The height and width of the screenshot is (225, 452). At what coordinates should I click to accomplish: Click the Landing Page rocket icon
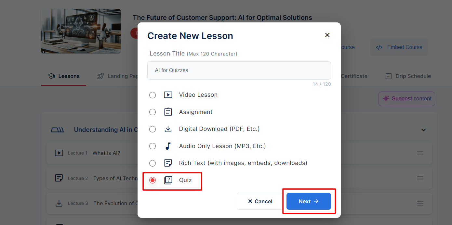coord(101,76)
